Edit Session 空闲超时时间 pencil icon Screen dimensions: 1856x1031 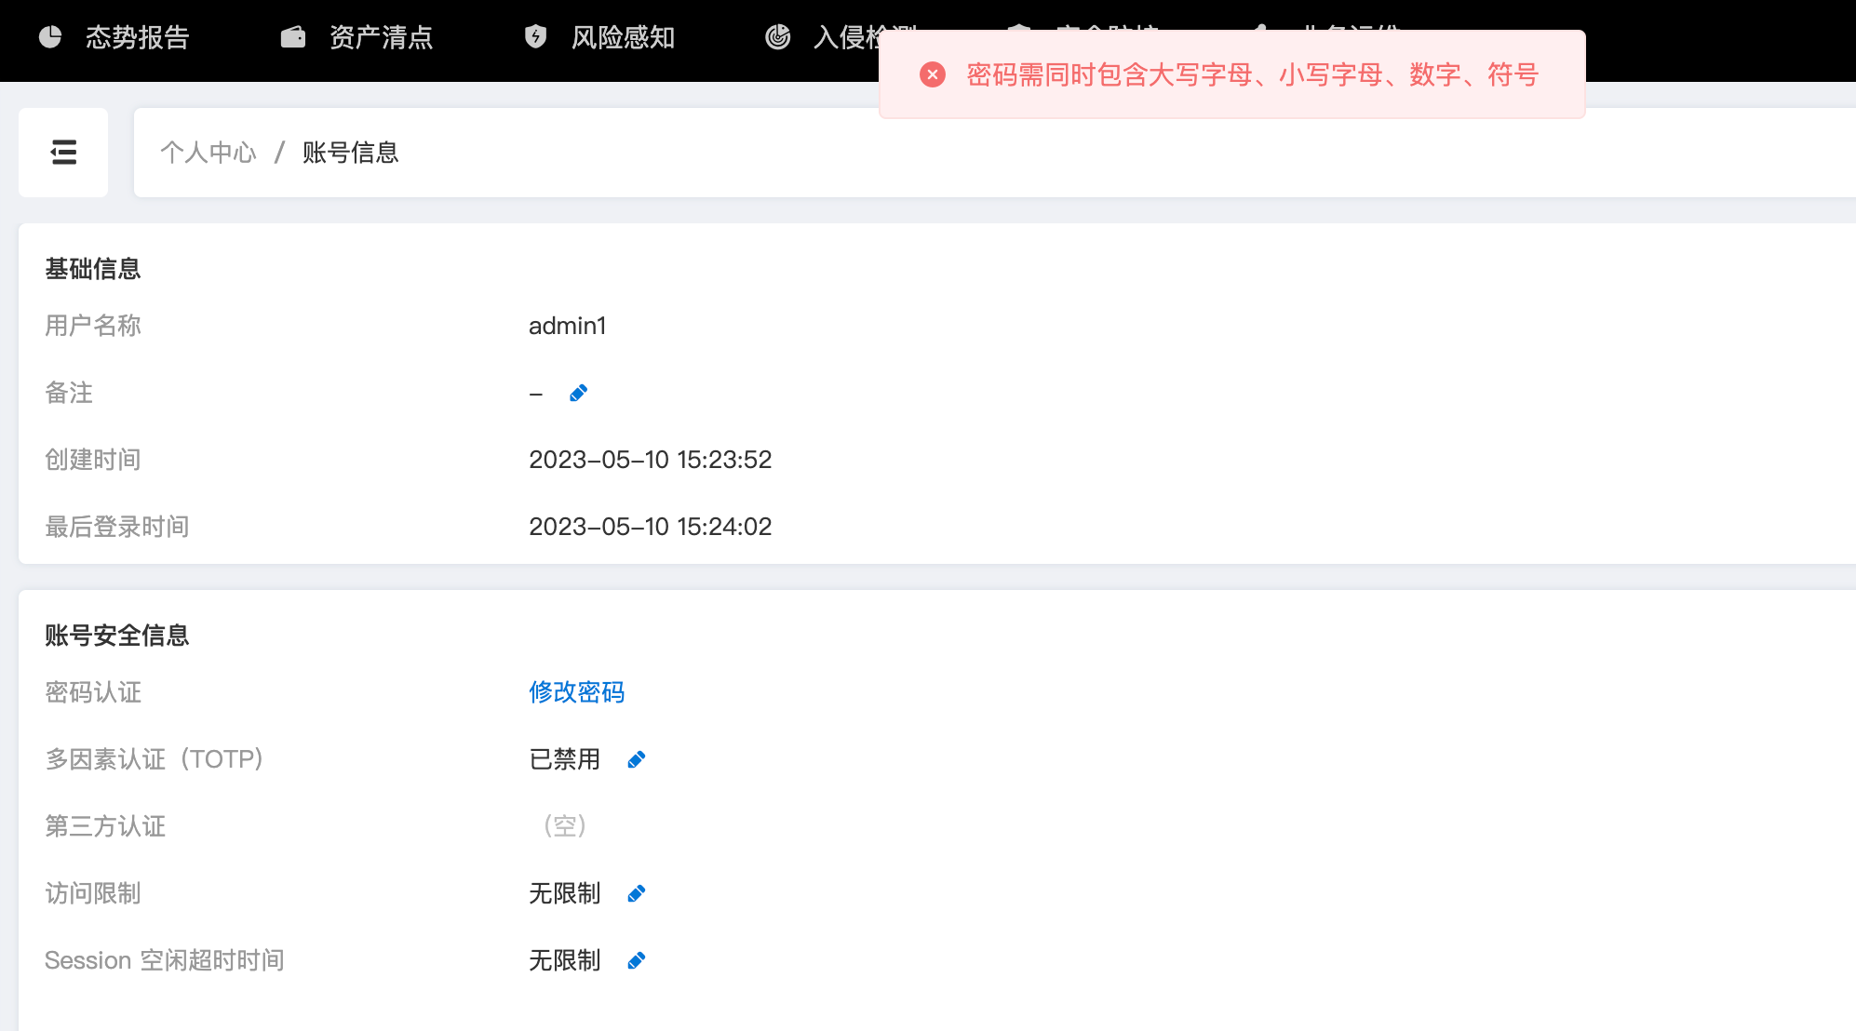637,961
